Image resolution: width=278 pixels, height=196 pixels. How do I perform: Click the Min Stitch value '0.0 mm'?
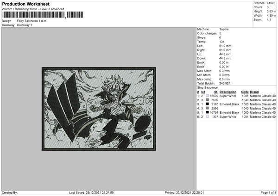[x=224, y=75]
